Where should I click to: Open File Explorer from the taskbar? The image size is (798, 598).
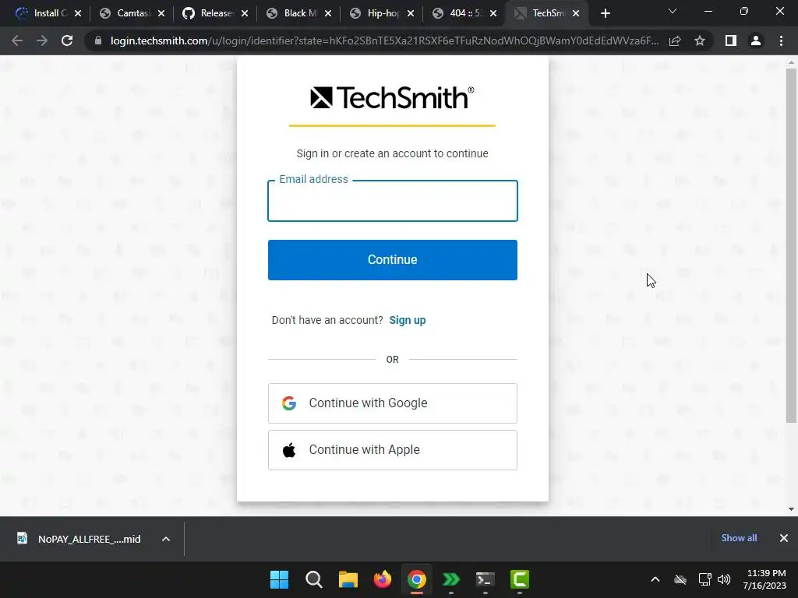(x=348, y=579)
